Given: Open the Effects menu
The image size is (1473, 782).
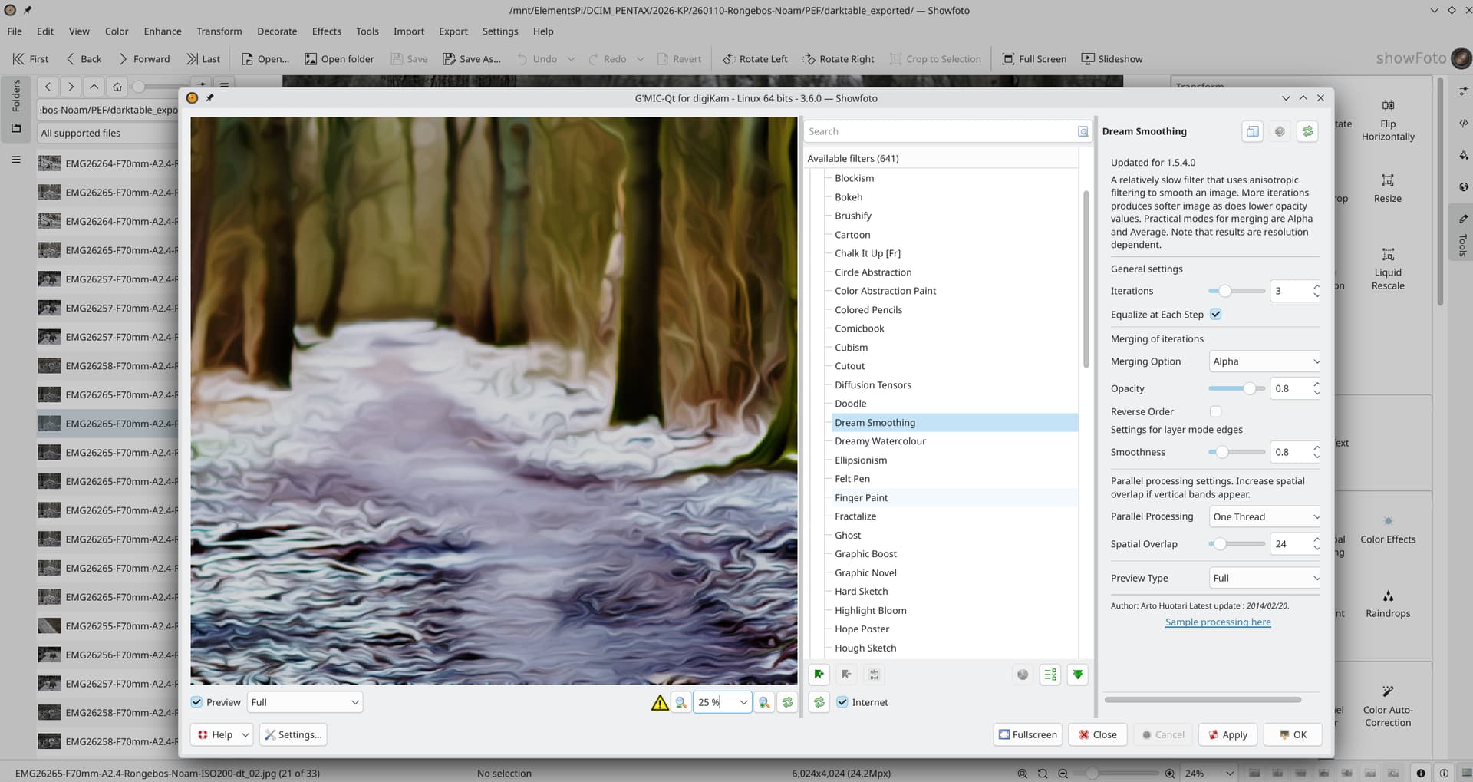Looking at the screenshot, I should (x=326, y=31).
